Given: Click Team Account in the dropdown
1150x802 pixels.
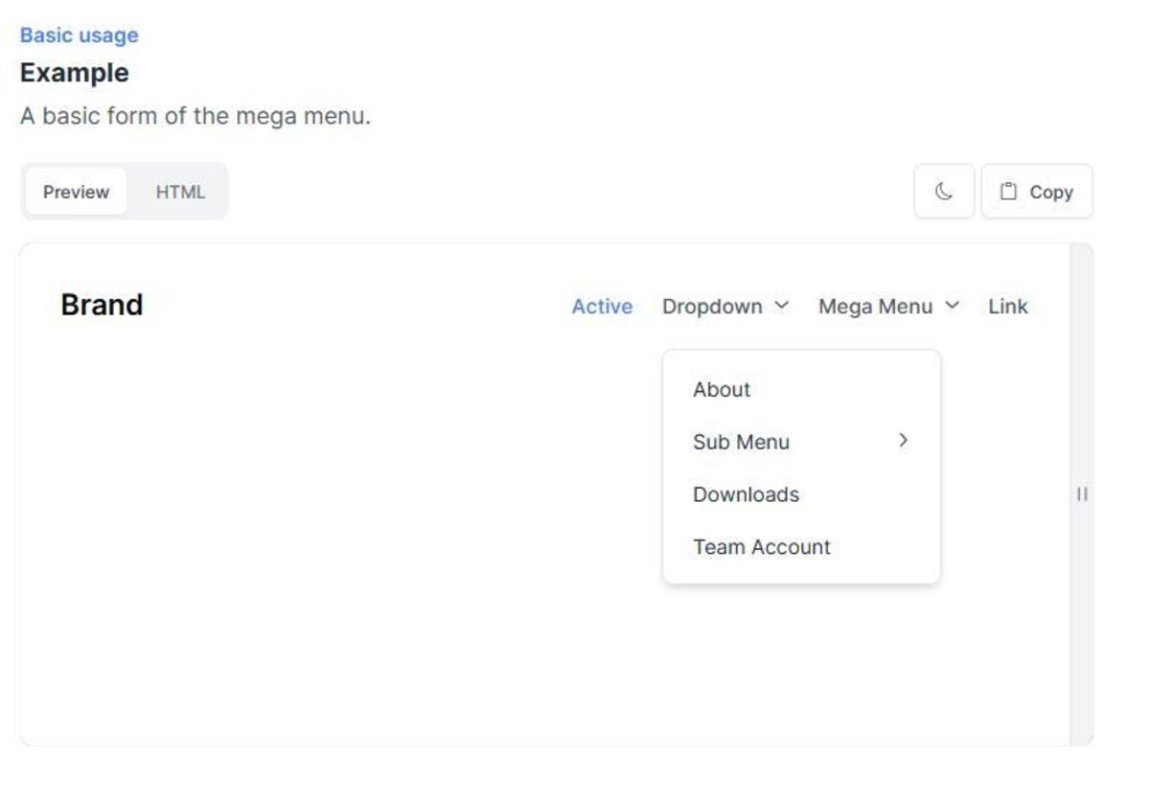Looking at the screenshot, I should pyautogui.click(x=760, y=546).
